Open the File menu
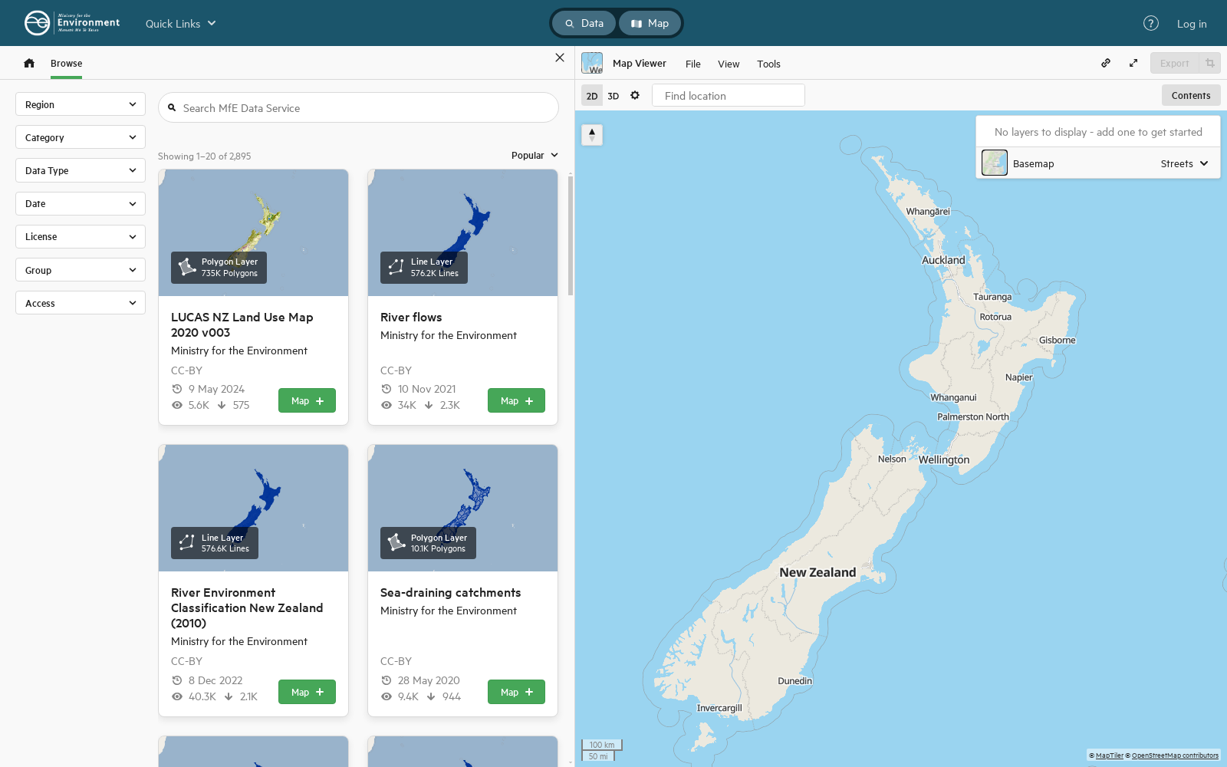This screenshot has width=1227, height=767. pyautogui.click(x=693, y=64)
